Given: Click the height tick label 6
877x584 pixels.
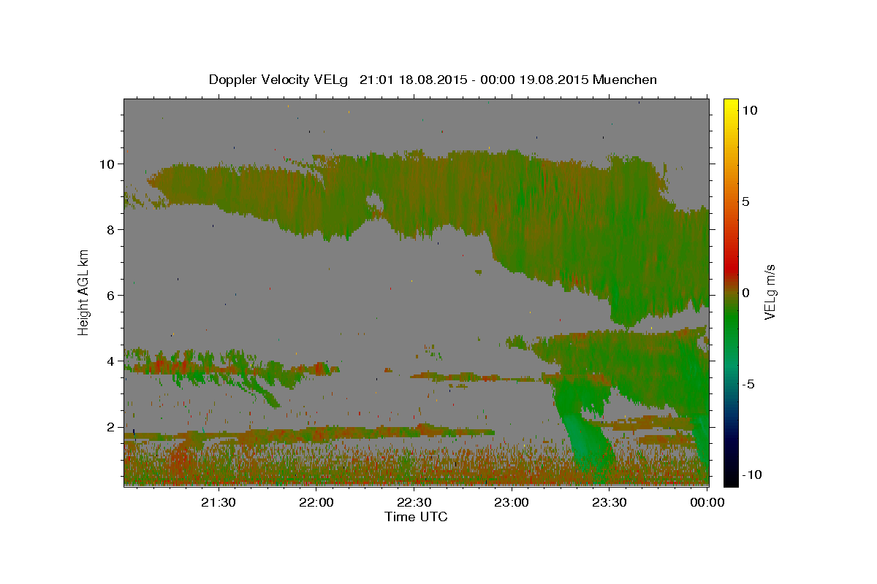Looking at the screenshot, I should 111,295.
